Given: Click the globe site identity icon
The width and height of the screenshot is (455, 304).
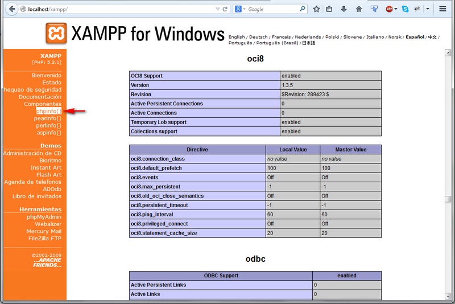Looking at the screenshot, I should (x=23, y=9).
